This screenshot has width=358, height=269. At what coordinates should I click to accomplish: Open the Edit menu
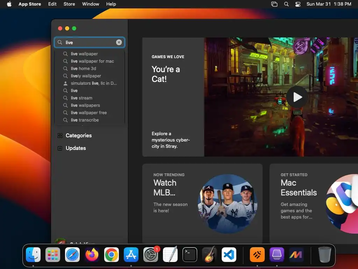[52, 4]
